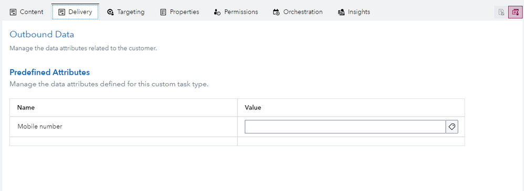Image resolution: width=524 pixels, height=191 pixels.
Task: Open the Targeting tab
Action: (126, 12)
